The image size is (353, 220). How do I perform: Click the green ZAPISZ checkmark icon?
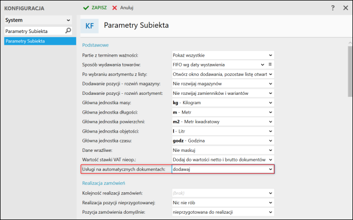[x=86, y=8]
